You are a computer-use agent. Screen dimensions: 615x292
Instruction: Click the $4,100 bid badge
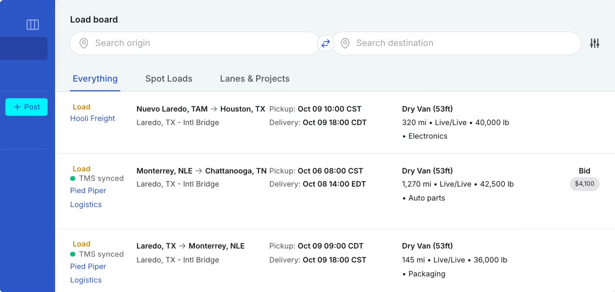(585, 184)
